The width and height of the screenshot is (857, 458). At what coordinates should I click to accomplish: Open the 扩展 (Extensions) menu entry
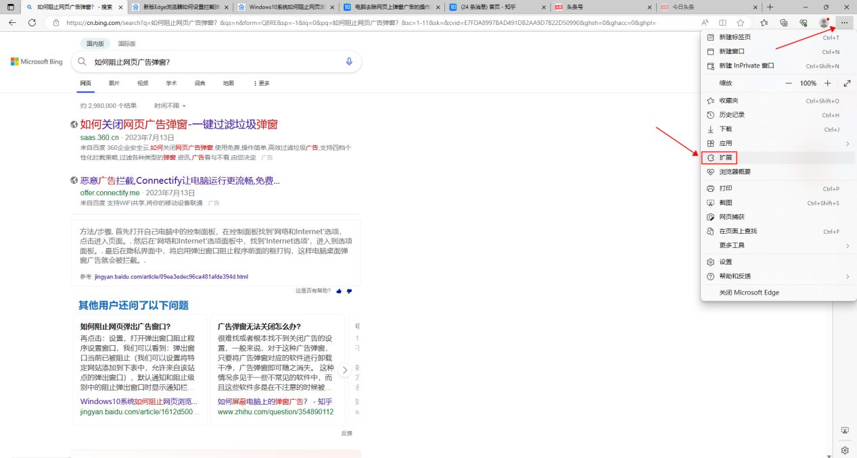(x=725, y=158)
